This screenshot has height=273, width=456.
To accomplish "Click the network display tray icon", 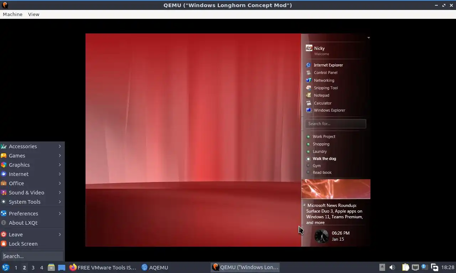I will pyautogui.click(x=415, y=267).
